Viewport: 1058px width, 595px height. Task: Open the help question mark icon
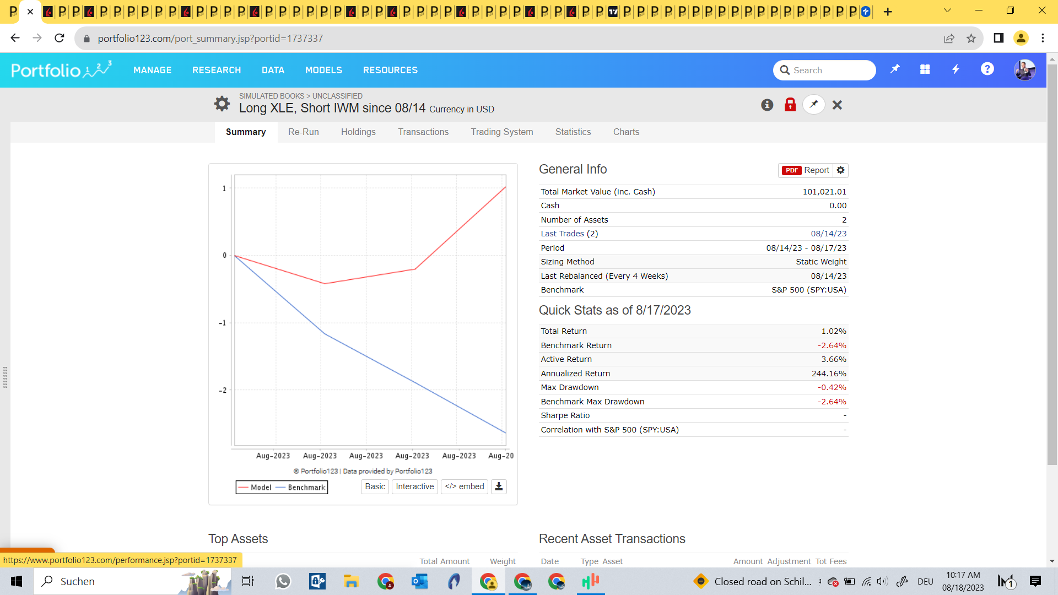tap(987, 69)
